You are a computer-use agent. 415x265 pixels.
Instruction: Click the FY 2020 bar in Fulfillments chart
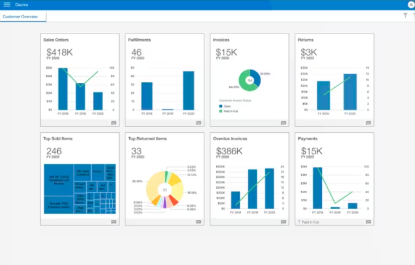[x=188, y=91]
